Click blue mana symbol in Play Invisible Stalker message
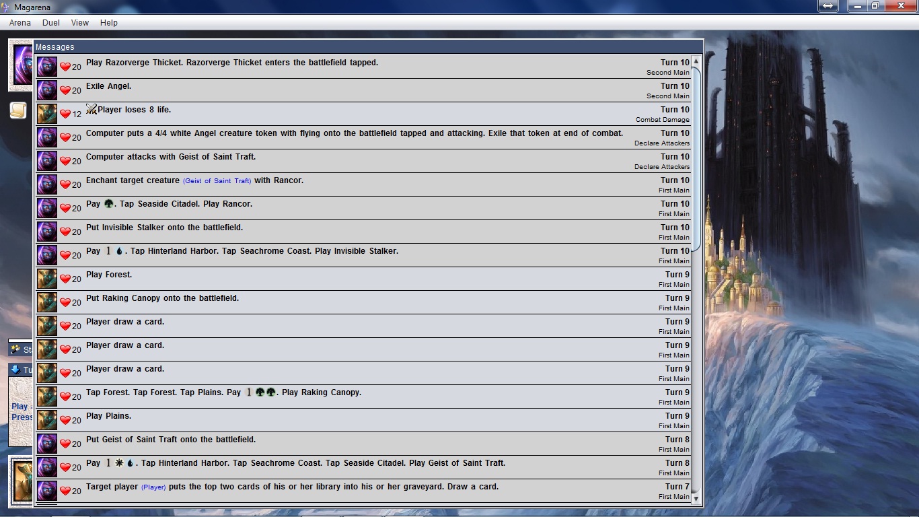919x517 pixels. click(119, 251)
